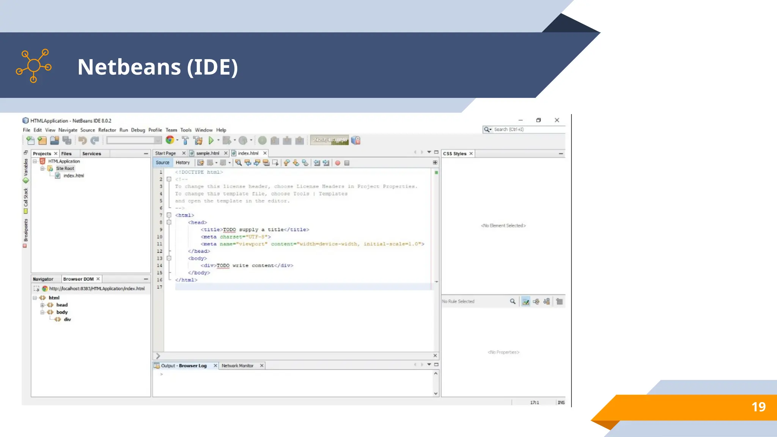Viewport: 777px width, 437px height.
Task: Collapse the body node in Browser DOM
Action: [42, 312]
